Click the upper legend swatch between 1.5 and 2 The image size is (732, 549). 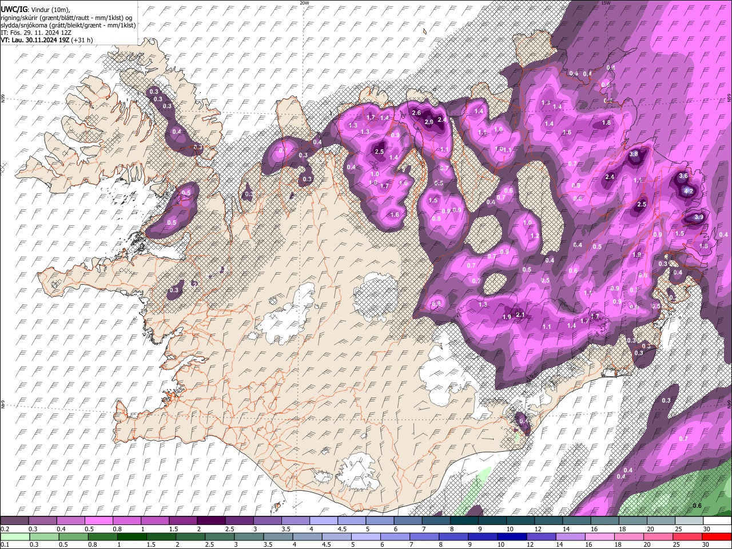pyautogui.click(x=183, y=521)
